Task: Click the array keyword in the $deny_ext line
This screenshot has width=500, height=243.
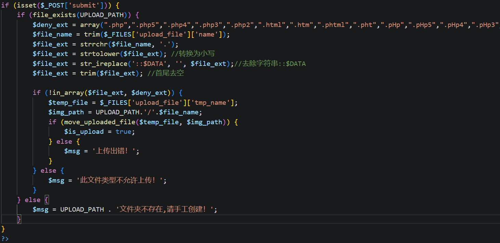Action: point(90,25)
